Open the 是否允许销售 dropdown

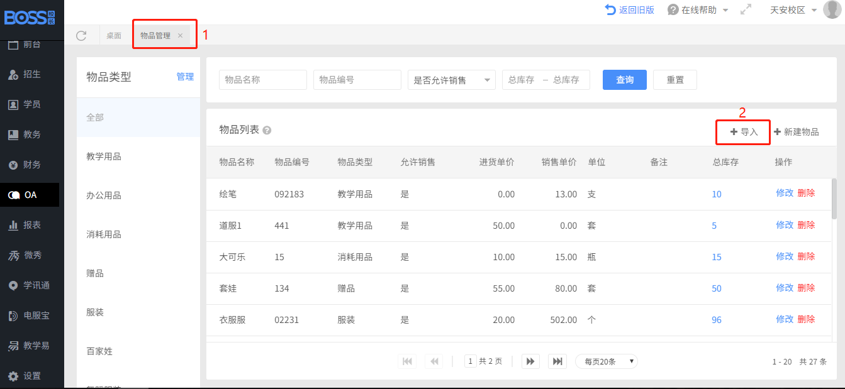(x=452, y=80)
